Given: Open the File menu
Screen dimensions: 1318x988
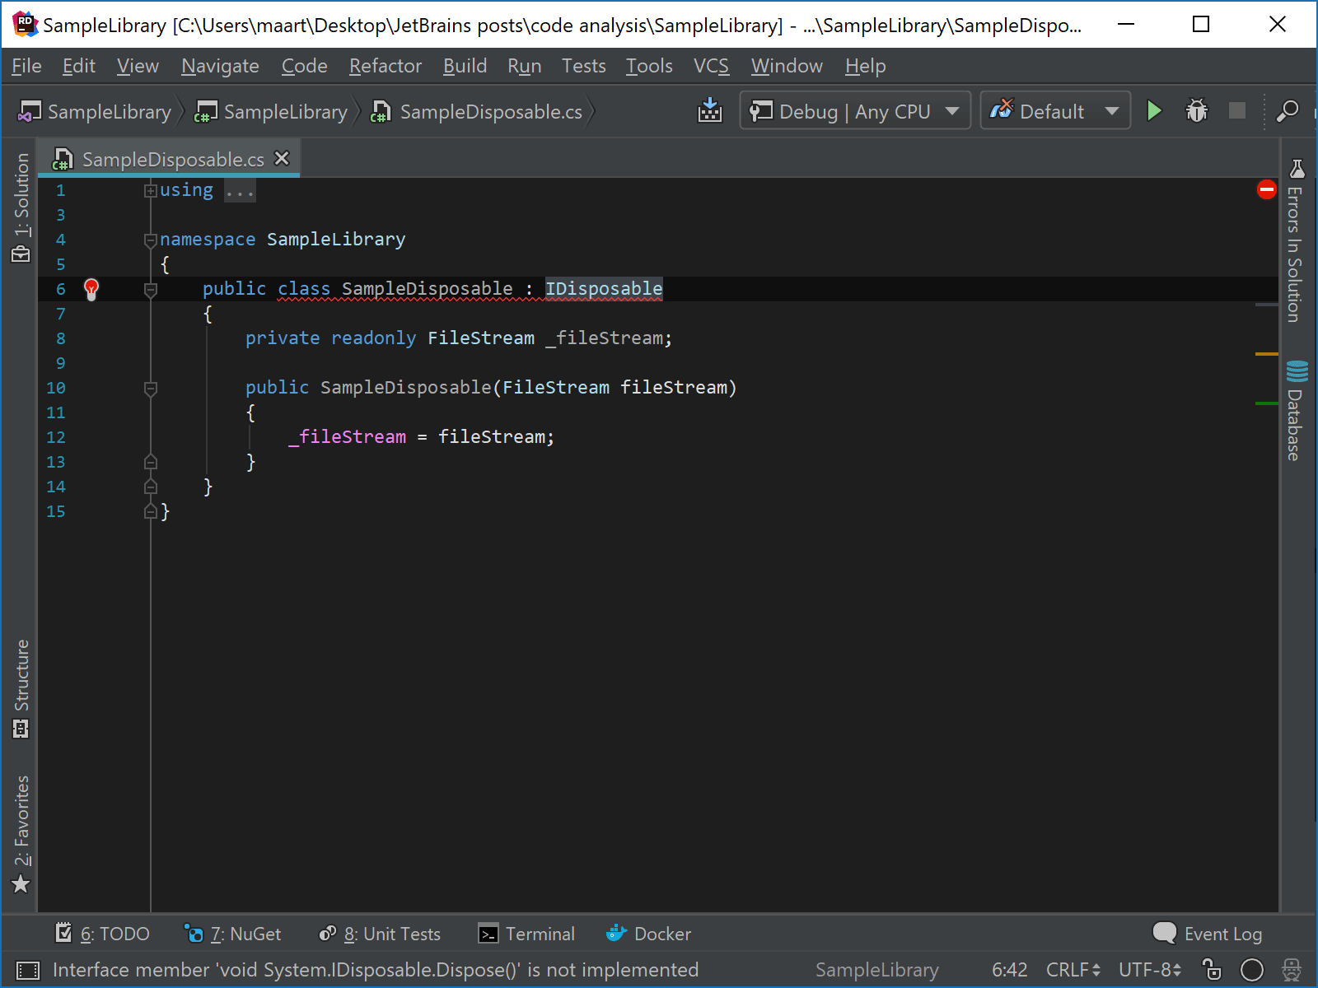Looking at the screenshot, I should click(26, 66).
